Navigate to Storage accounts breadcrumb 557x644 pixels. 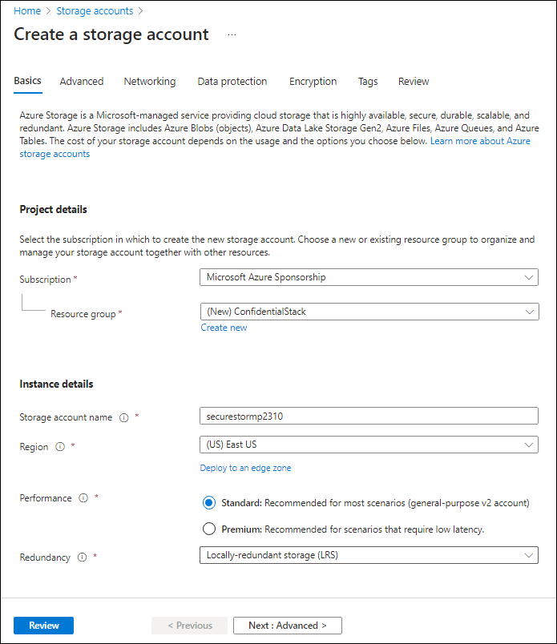coord(95,10)
